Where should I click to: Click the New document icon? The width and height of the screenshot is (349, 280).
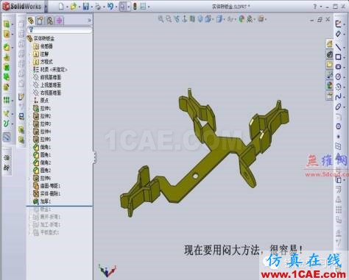coord(61,7)
